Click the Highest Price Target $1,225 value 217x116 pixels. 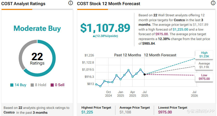point(87,112)
